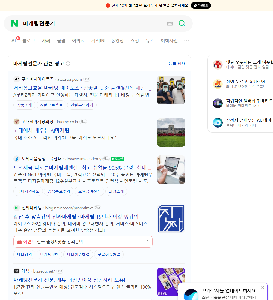The width and height of the screenshot is (273, 300).
Task: Click the green Naver N logo
Action: (x=14, y=23)
